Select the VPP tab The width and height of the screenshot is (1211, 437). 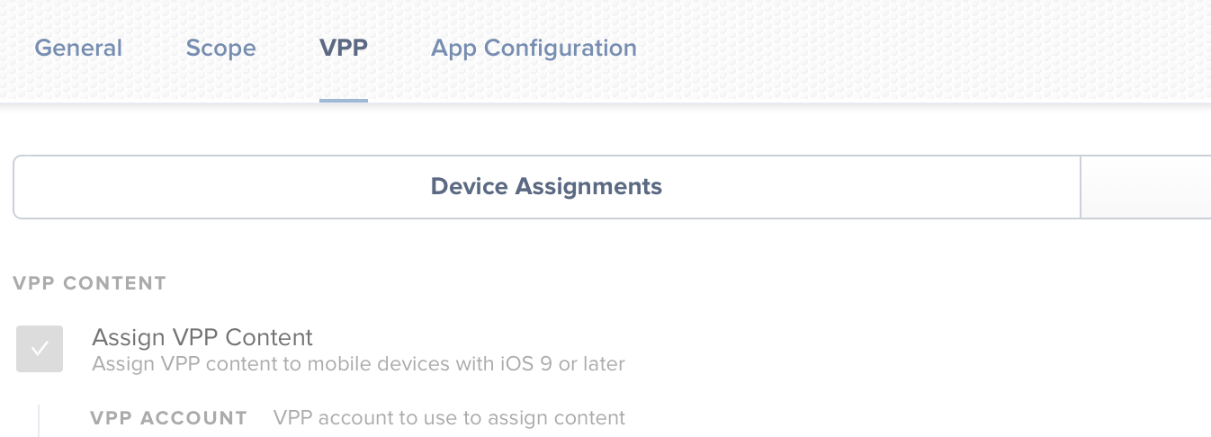[344, 48]
